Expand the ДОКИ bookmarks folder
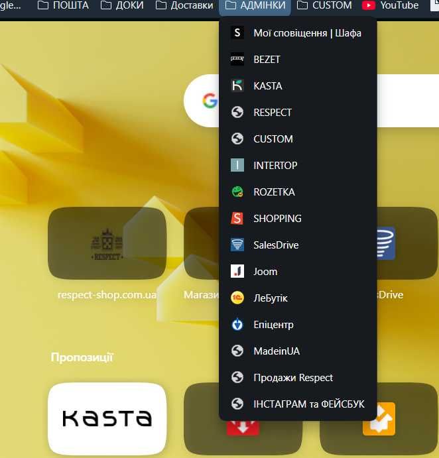This screenshot has width=439, height=458. click(x=122, y=5)
